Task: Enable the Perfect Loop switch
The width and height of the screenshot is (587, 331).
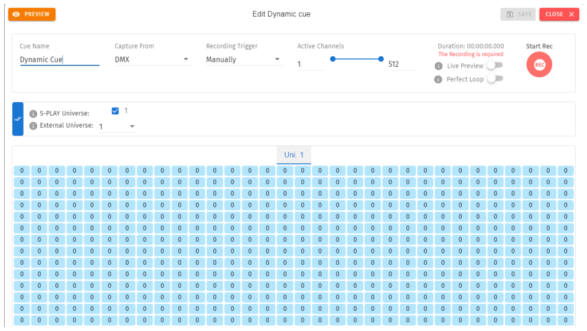Action: coord(495,79)
